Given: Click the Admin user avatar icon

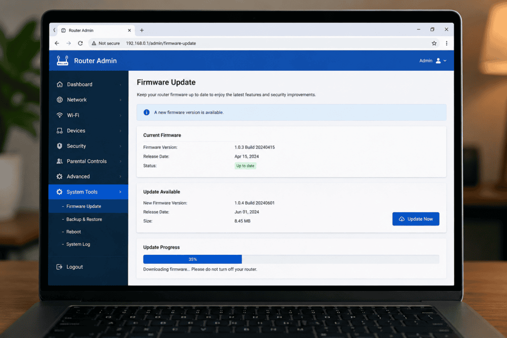Looking at the screenshot, I should tap(438, 61).
